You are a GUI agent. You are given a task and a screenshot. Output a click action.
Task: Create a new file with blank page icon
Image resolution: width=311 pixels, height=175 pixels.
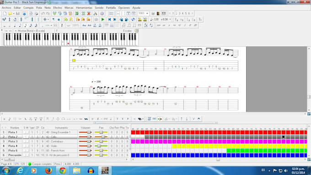tap(5, 13)
